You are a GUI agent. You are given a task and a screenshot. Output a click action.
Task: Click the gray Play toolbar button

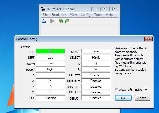[x=52, y=21]
